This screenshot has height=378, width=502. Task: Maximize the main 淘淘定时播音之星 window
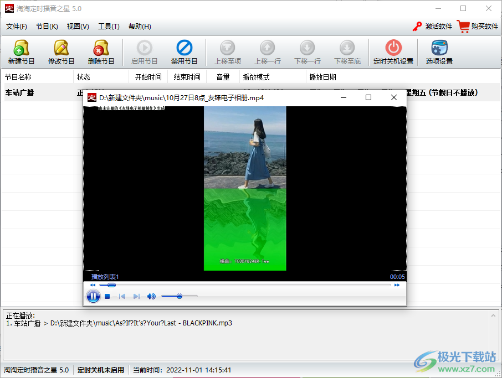(463, 9)
